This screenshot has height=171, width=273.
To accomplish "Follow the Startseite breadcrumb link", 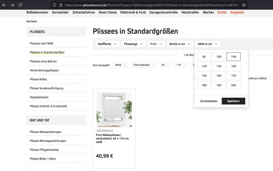I will [x=31, y=21].
